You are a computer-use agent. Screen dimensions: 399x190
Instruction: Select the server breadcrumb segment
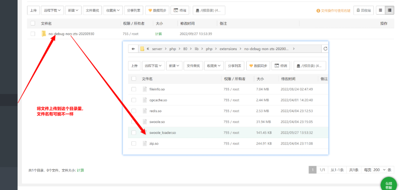[157, 49]
